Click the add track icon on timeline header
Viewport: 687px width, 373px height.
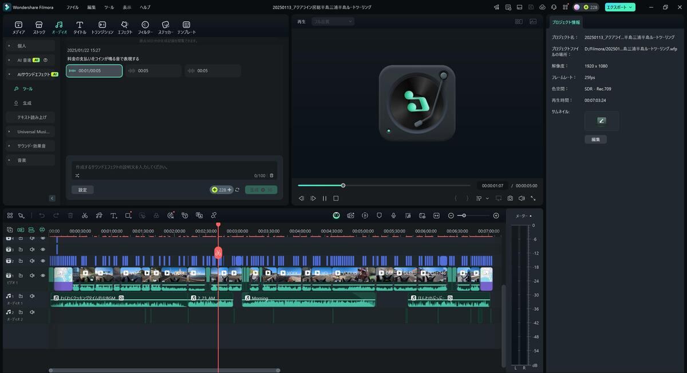pos(10,230)
